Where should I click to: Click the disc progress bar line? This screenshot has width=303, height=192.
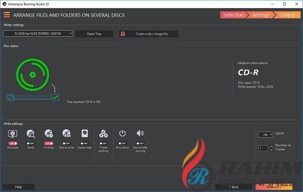point(32,98)
